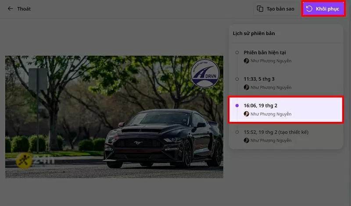351x206 pixels.
Task: Click Như Phượng Nguyễn under Phiên bản hiện tại
Action: 271,61
